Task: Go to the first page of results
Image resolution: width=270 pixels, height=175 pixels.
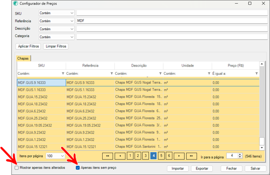Action: pyautogui.click(x=108, y=156)
